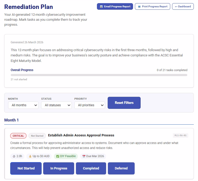The height and width of the screenshot is (181, 198).
Task: Open the Priority filter dropdown
Action: [90, 105]
